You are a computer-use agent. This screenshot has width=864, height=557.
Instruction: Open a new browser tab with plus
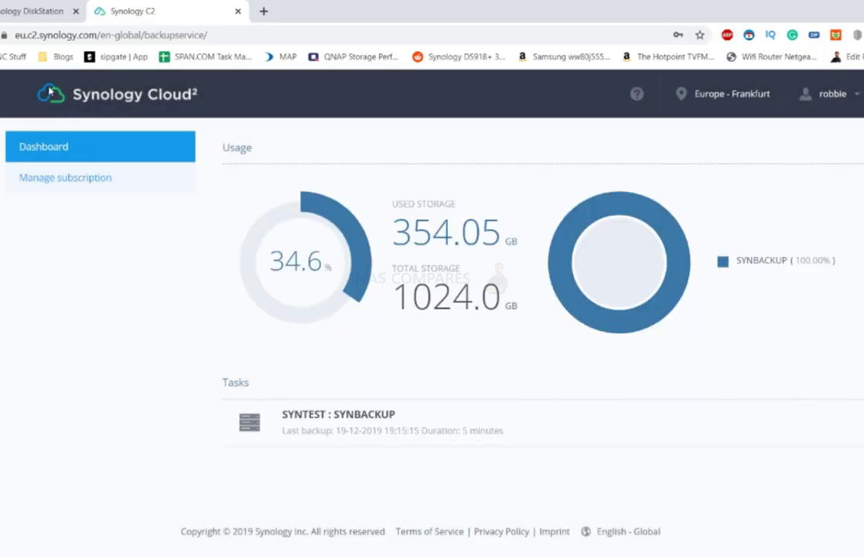[x=264, y=11]
